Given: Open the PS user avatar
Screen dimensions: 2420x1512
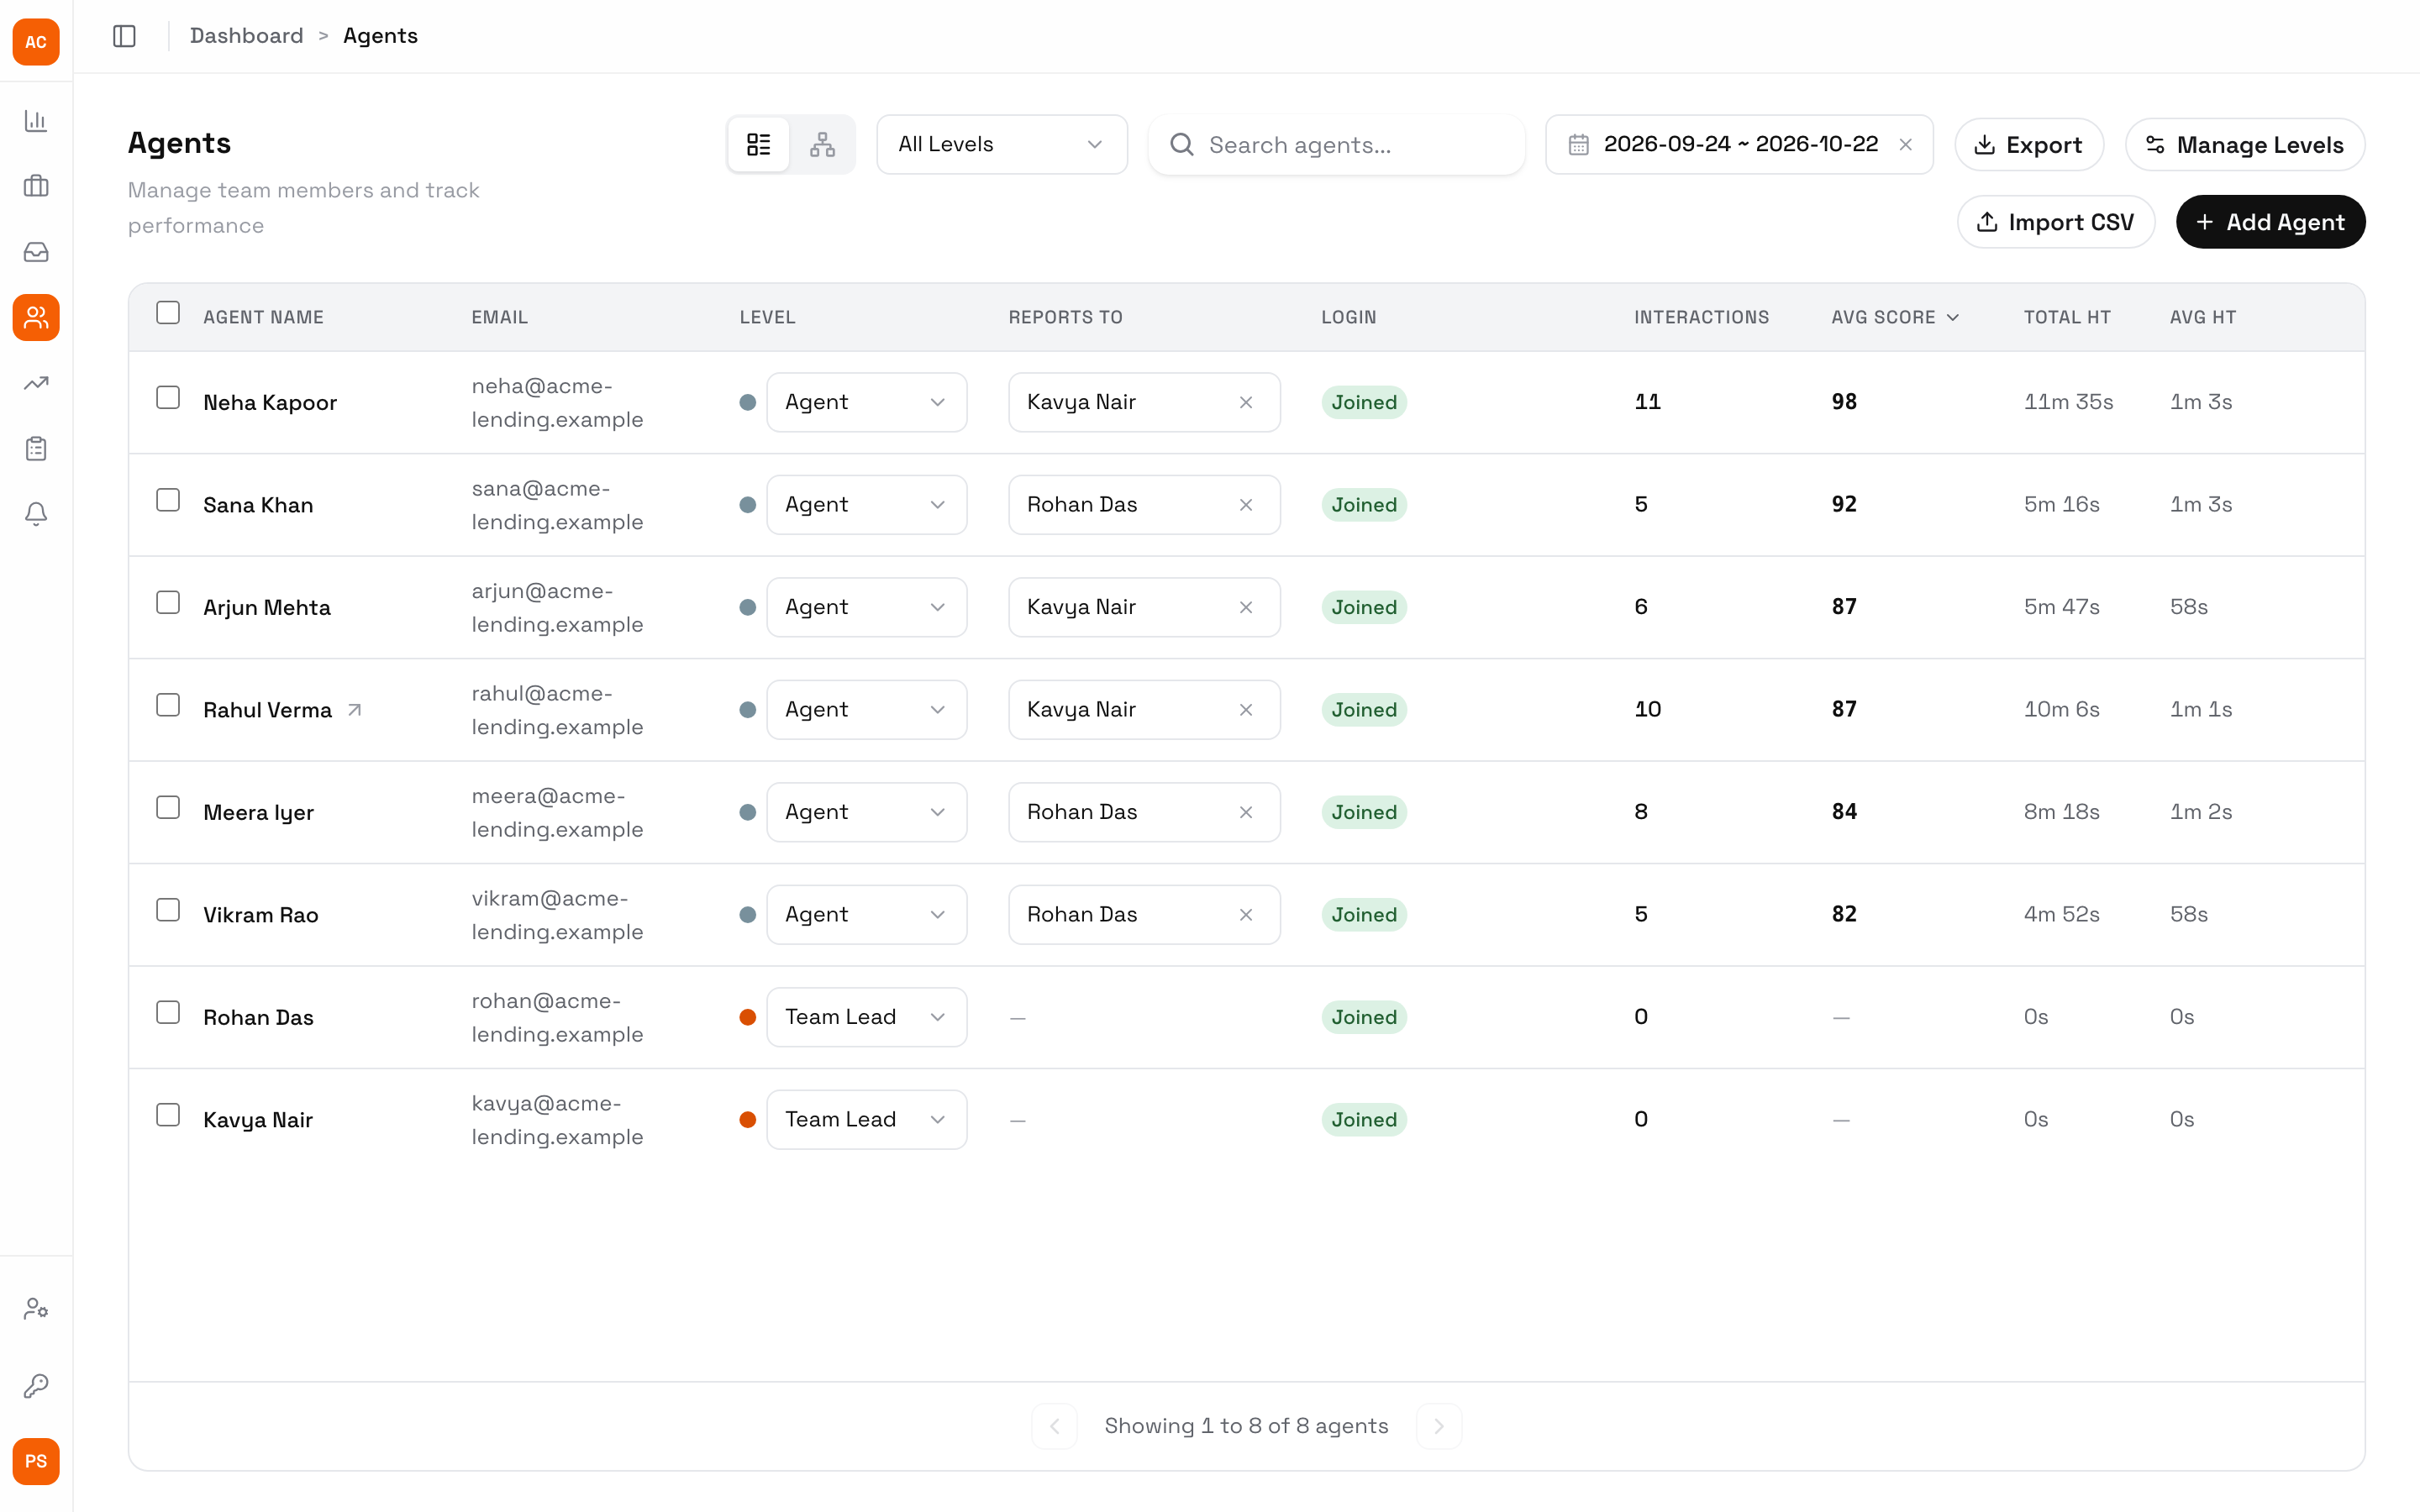Looking at the screenshot, I should (x=36, y=1461).
